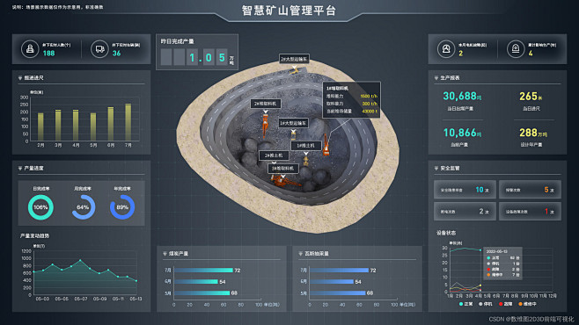Image resolution: width=579 pixels, height=325 pixels.
Task: Click the 7月 bar in the 煤炭产量 chart
Action: point(203,271)
